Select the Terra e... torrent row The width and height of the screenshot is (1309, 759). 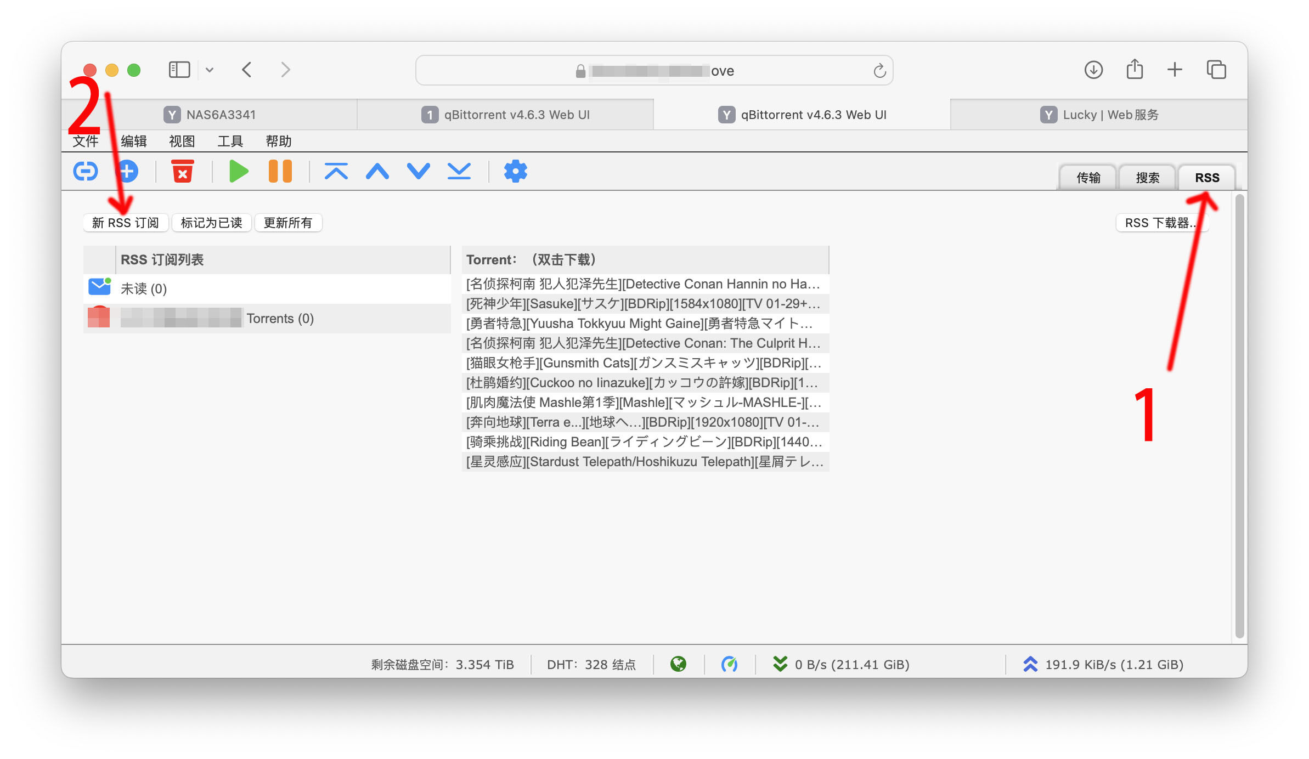(x=645, y=422)
